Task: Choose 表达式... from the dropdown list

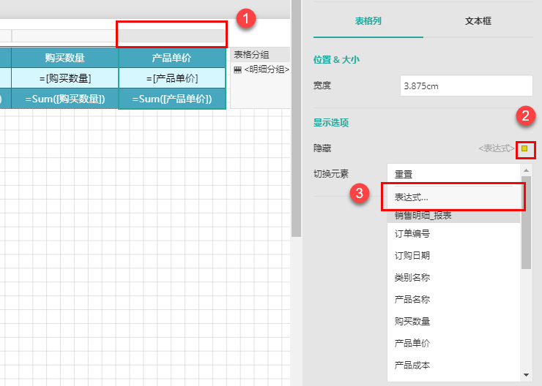Action: point(412,197)
